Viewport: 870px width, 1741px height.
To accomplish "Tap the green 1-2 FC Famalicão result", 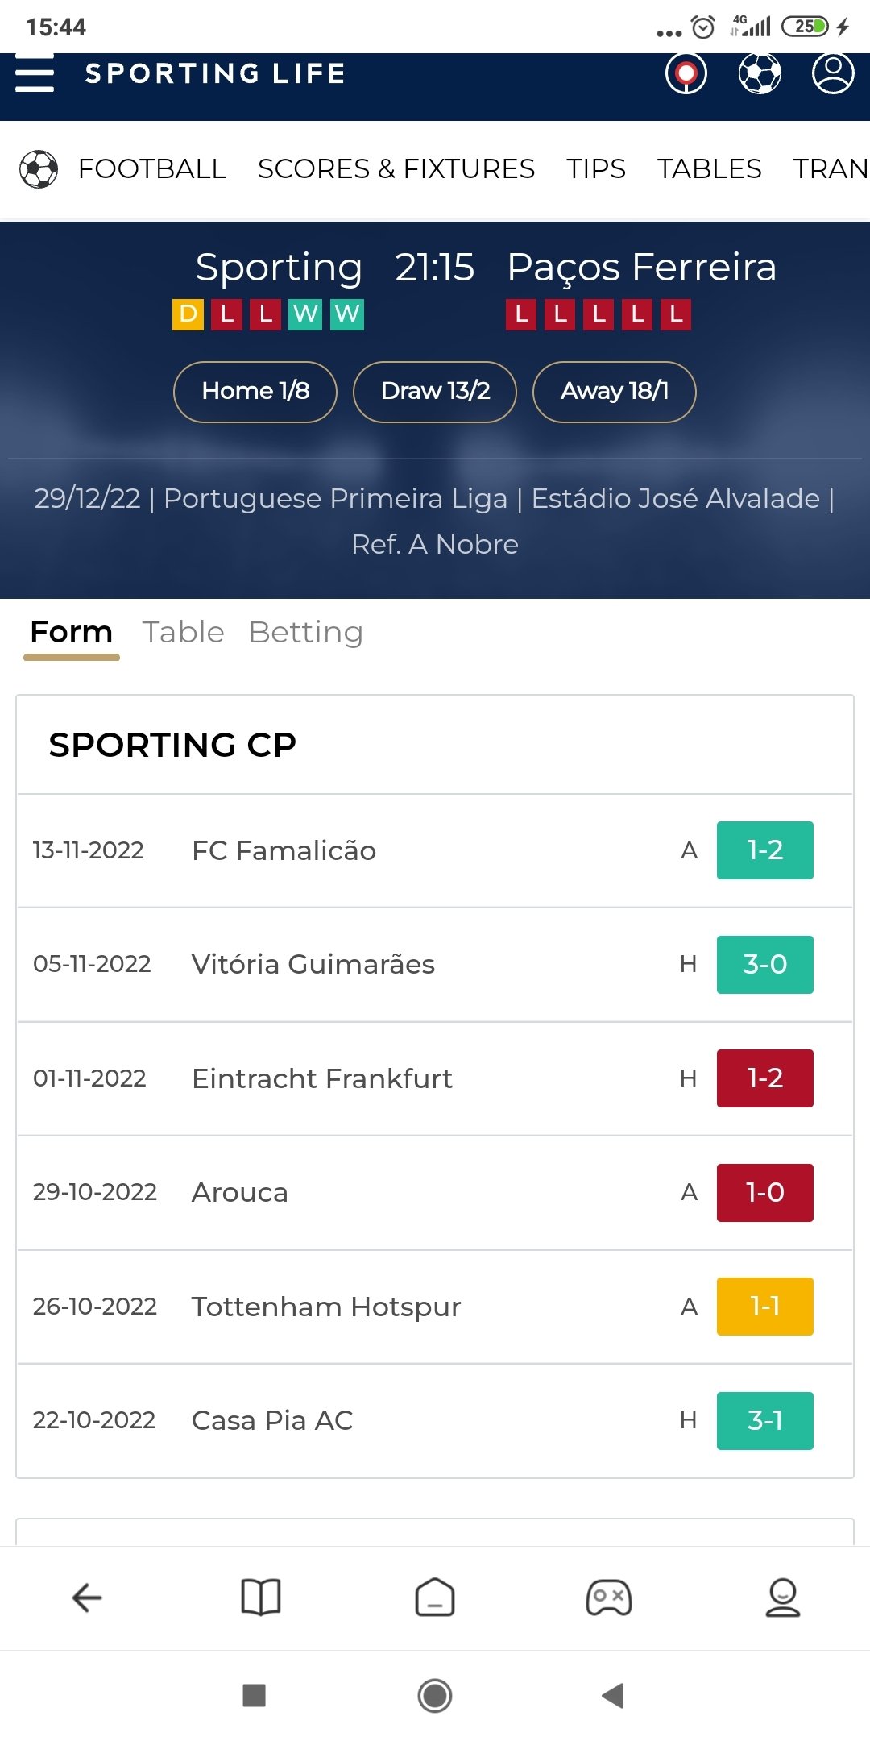I will (x=764, y=850).
